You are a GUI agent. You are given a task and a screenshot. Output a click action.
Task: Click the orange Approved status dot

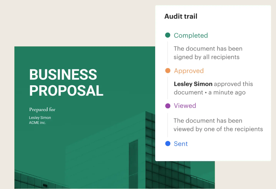[168, 71]
